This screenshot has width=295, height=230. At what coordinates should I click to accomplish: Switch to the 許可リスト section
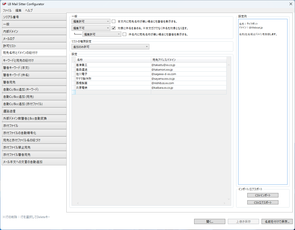[33, 46]
